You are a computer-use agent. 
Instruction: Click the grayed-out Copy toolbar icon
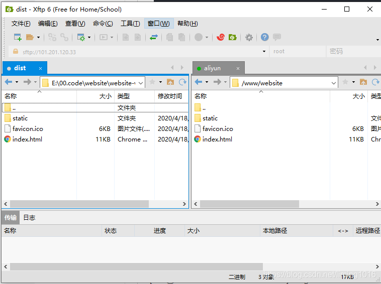[169, 37]
